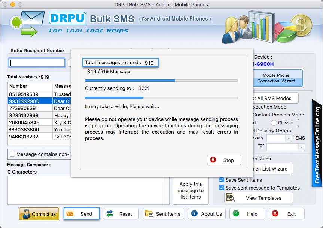Click 'Currently sending to : 3221' text
This screenshot has height=228, width=323.
pyautogui.click(x=117, y=88)
